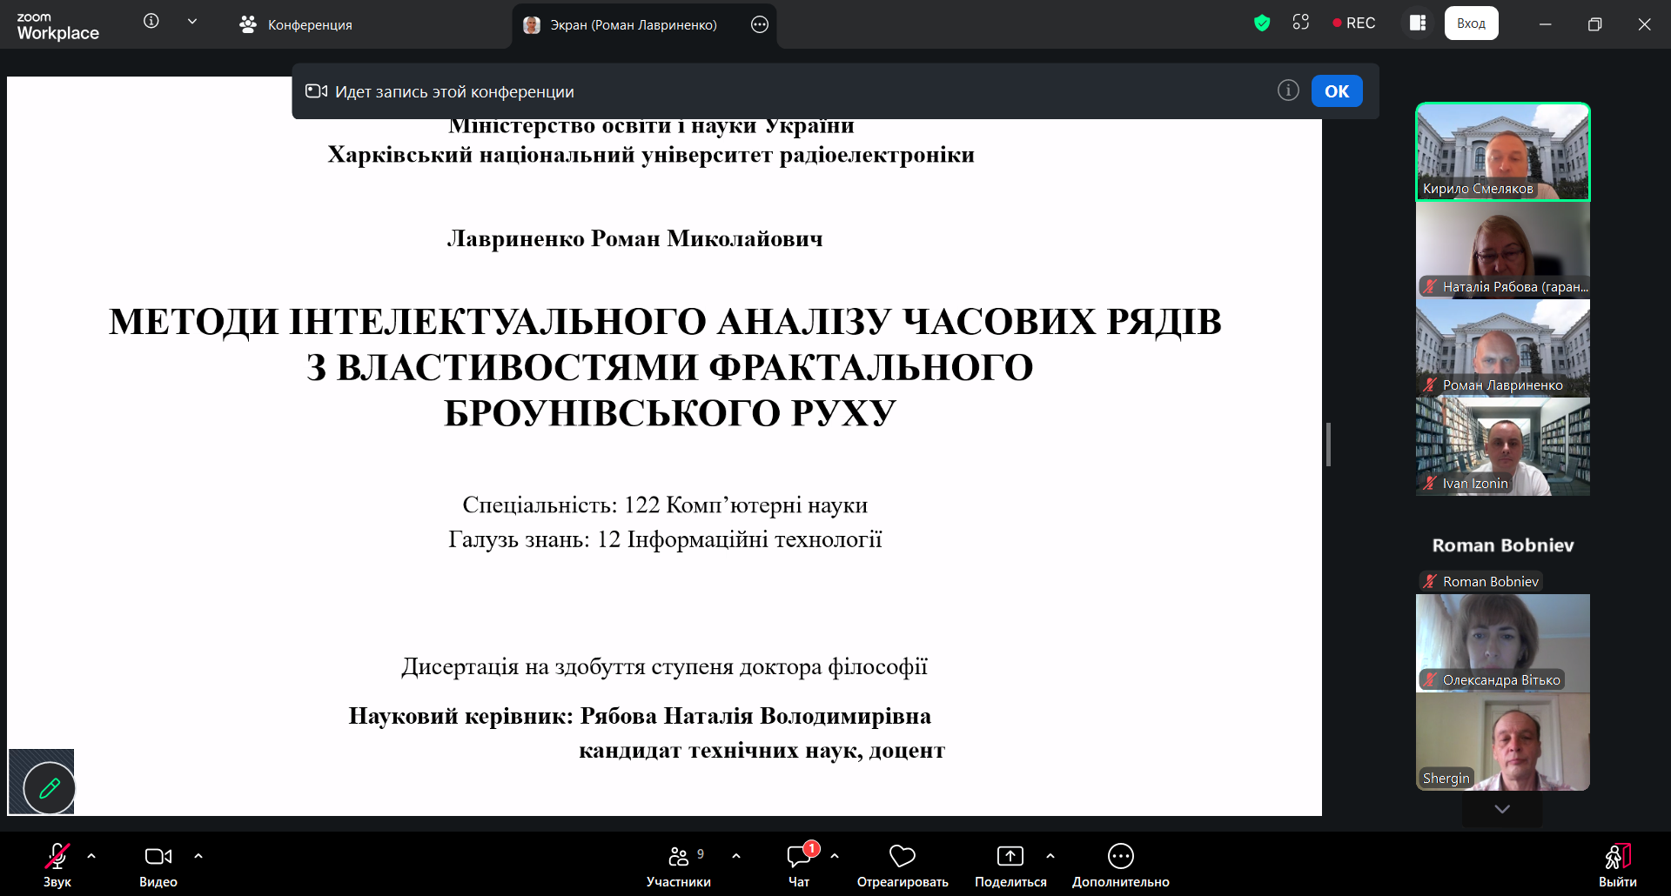The width and height of the screenshot is (1671, 896).
Task: Click Выйти to leave the meeting
Action: pyautogui.click(x=1618, y=865)
